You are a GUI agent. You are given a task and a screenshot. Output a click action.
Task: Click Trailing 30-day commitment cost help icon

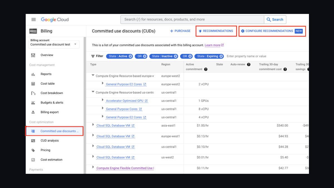(285, 69)
